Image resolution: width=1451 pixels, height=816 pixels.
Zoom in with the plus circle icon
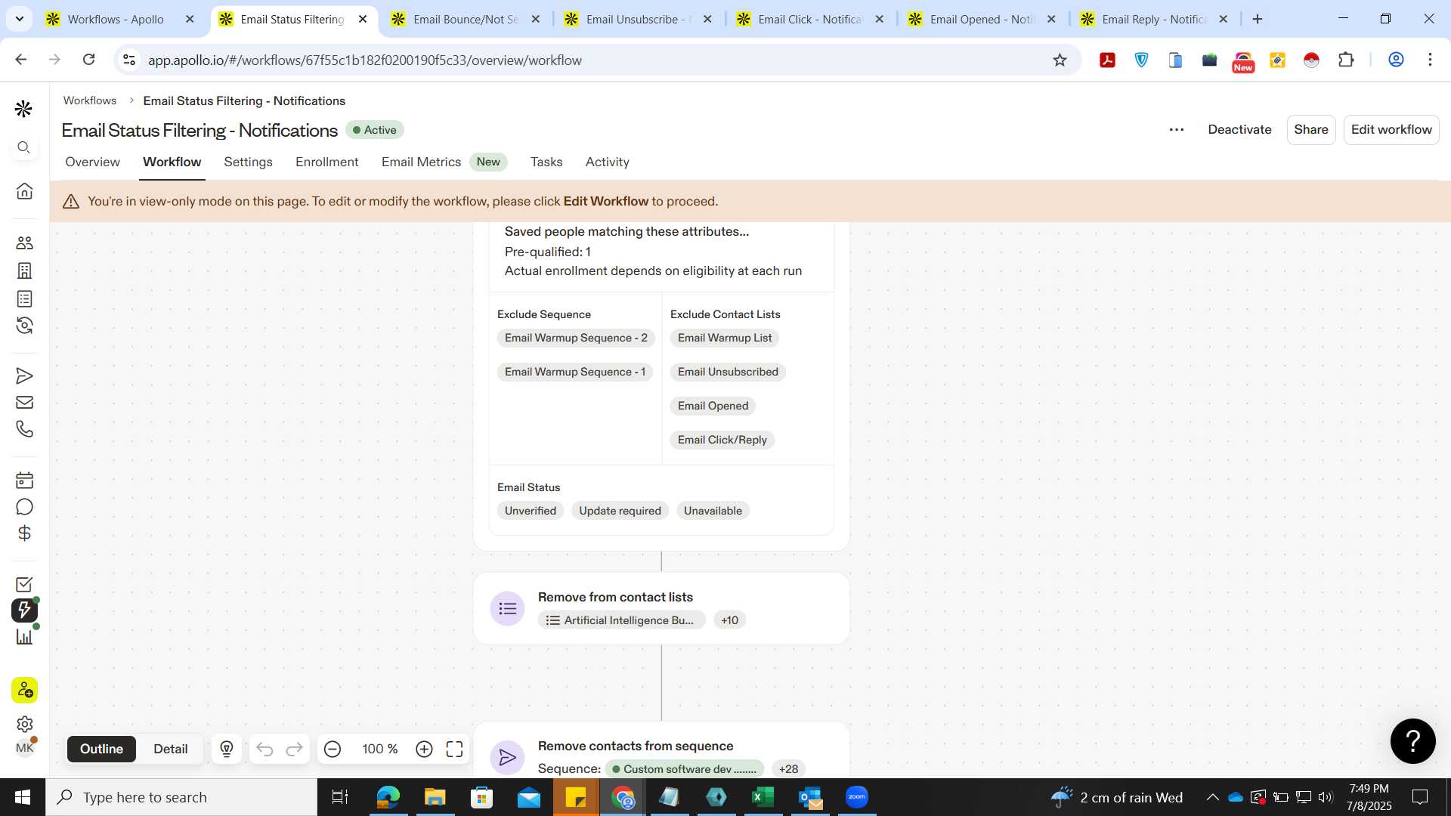tap(424, 749)
